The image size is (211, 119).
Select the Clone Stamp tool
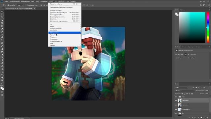tap(2, 49)
